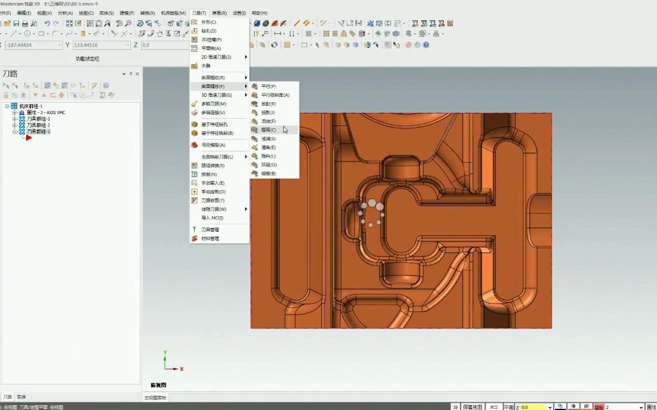The image size is (657, 410).
Task: Click the 主视图面板 viewsheet tab
Action: (155, 398)
